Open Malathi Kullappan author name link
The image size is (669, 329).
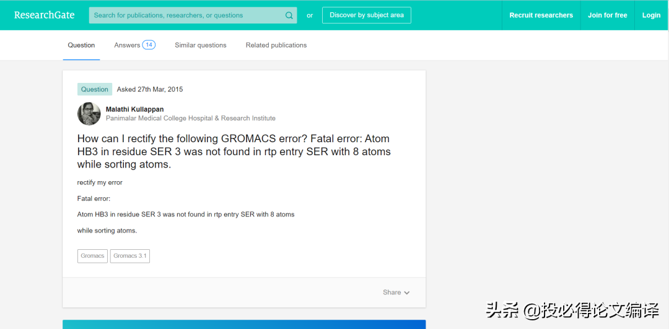134,109
